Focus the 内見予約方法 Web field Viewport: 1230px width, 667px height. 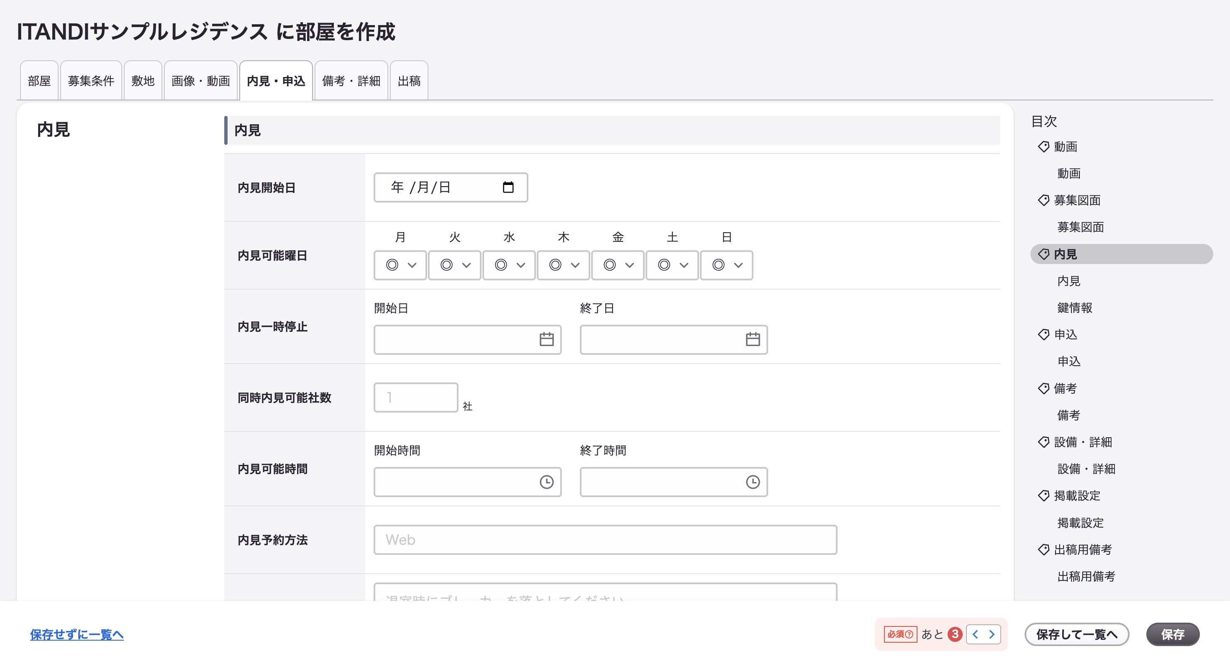pos(605,539)
